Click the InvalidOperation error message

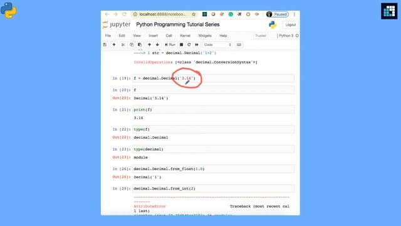[195, 62]
